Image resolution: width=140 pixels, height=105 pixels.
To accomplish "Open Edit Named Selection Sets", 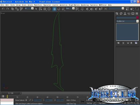I will [x=106, y=9].
